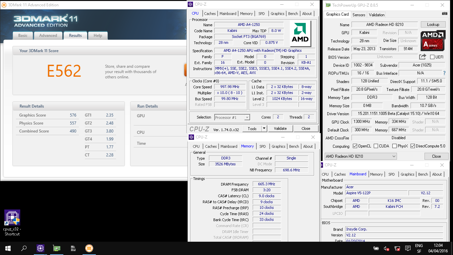Viewport: 453px width, 255px height.
Task: Click the DRAM Frequency value 665.3 MHz
Action: point(267,184)
